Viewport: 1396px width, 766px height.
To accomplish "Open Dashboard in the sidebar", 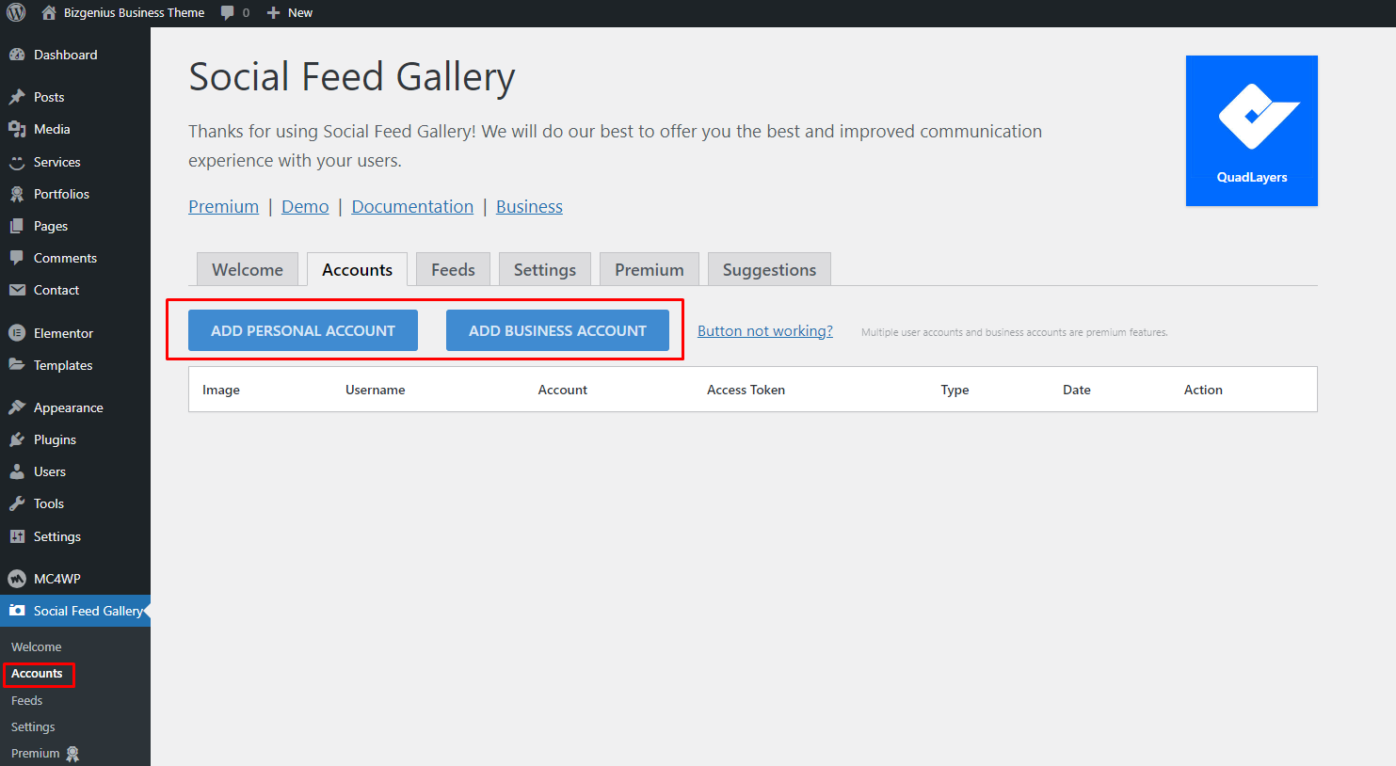I will [x=75, y=55].
